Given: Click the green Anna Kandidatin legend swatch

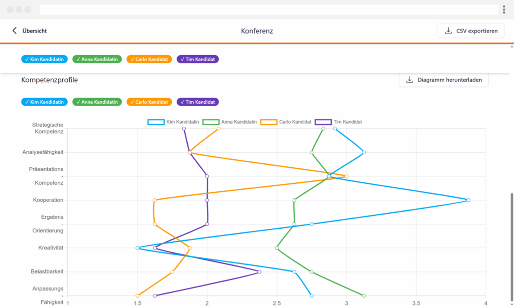Looking at the screenshot, I should click(x=211, y=122).
